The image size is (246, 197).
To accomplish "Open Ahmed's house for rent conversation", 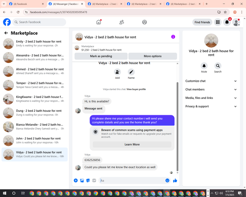I will click(x=34, y=71).
